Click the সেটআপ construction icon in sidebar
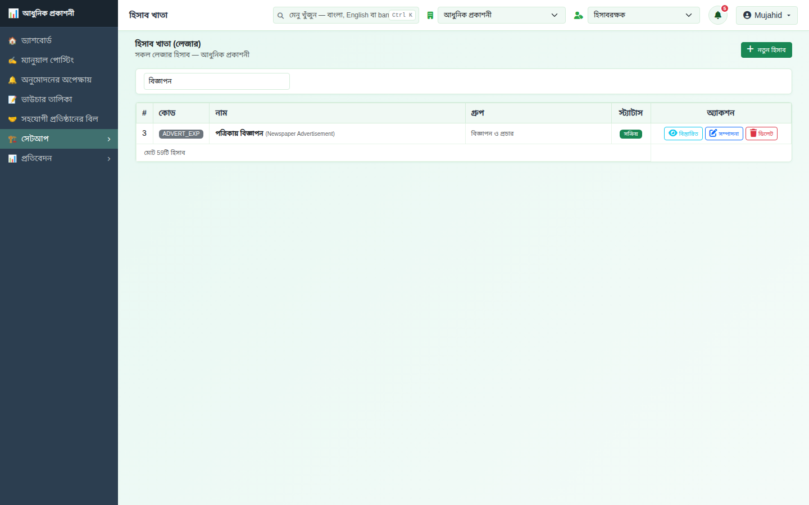This screenshot has height=505, width=809. (12, 139)
